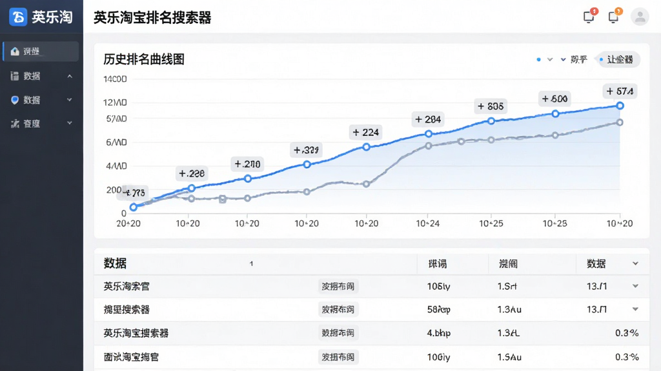Viewport: 661px width, 371px height.
Task: Open the second notification icon with orange badge
Action: [614, 16]
